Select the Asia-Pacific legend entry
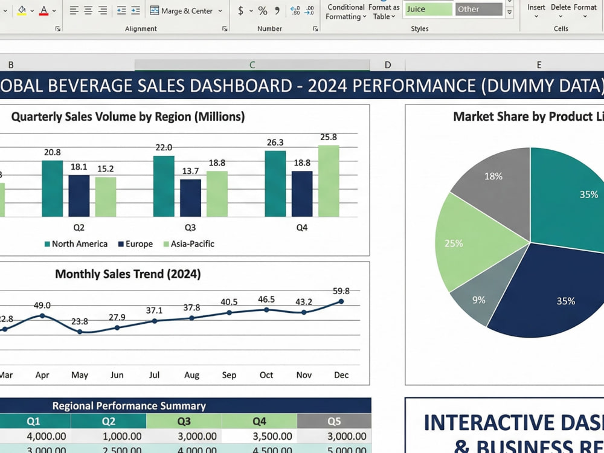This screenshot has height=453, width=604. pos(188,244)
